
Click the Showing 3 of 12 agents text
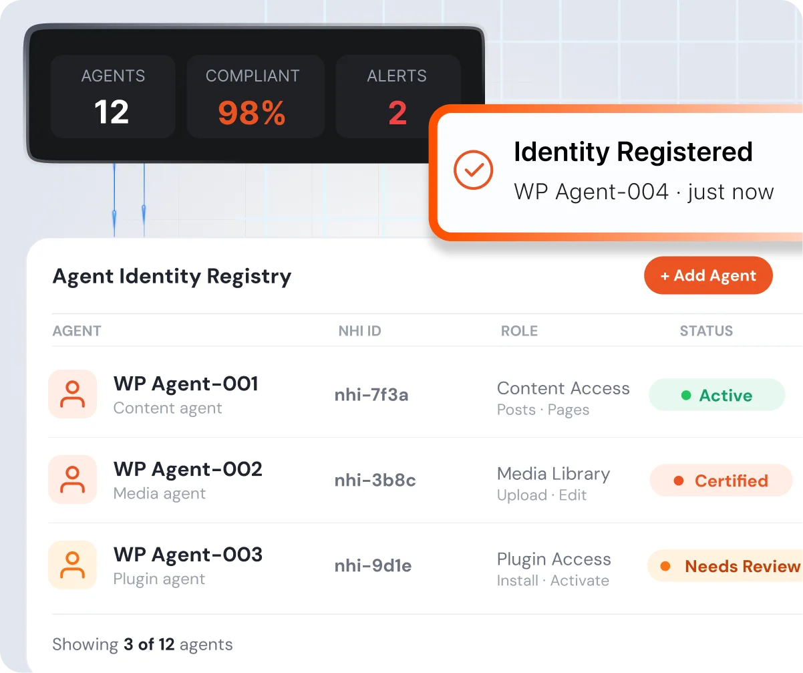142,644
